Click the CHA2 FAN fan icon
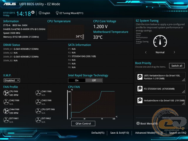The width and height of the screenshot is (188, 141). pos(6,102)
